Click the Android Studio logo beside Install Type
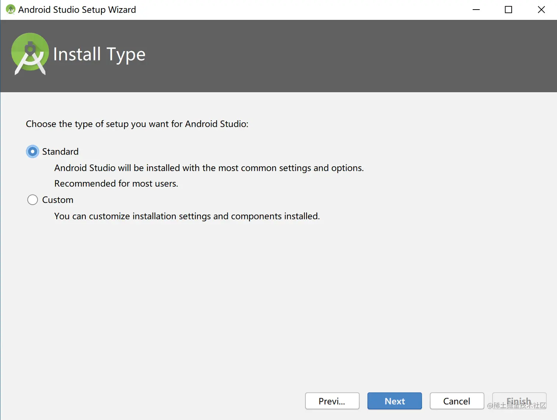The height and width of the screenshot is (420, 557). pos(30,54)
